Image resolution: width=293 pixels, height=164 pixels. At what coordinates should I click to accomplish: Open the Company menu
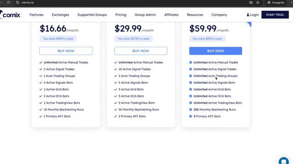[219, 15]
